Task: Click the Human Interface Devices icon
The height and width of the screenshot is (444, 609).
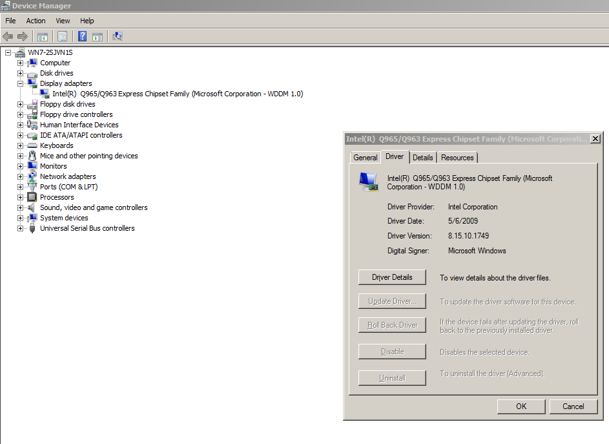Action: [32, 125]
